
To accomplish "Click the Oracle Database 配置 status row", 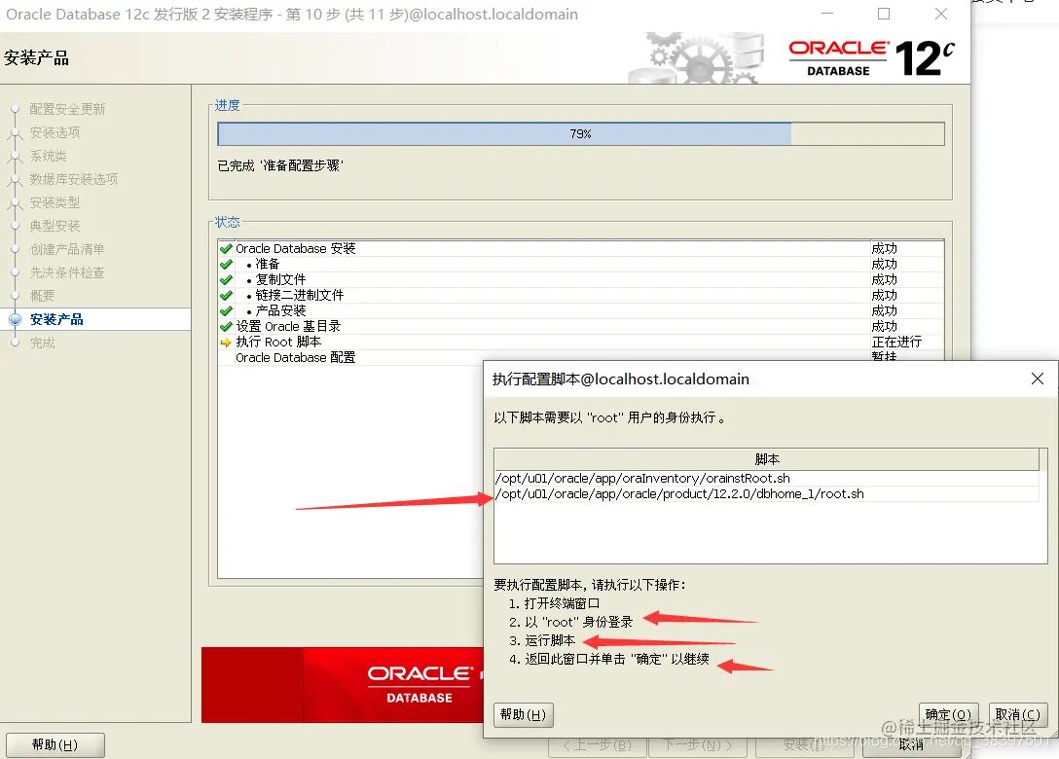I will click(581, 358).
